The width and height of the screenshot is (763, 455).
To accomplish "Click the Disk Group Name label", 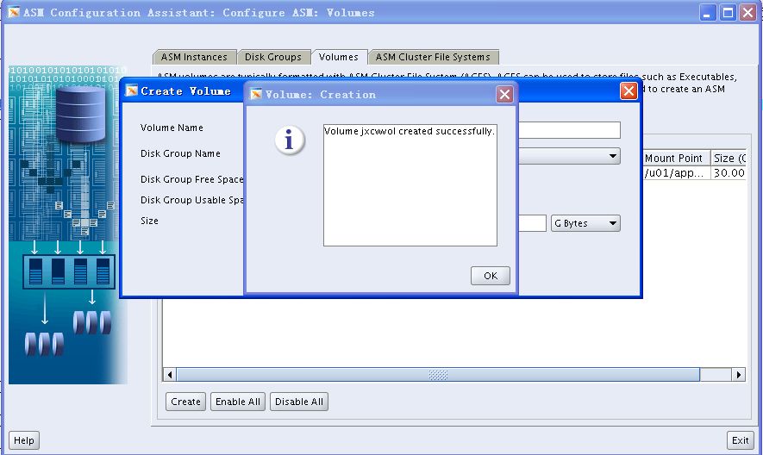I will pos(180,153).
